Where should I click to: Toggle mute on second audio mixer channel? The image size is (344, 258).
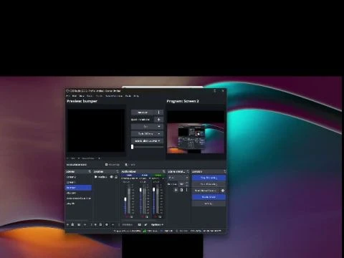coord(143,217)
